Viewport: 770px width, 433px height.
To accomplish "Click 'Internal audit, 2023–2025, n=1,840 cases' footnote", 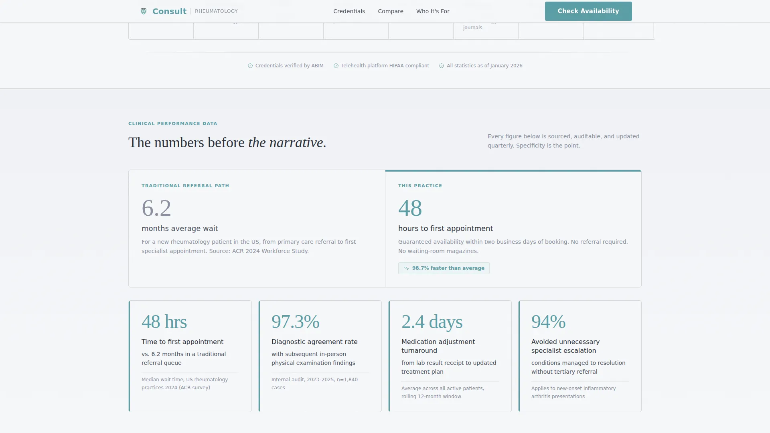I will pyautogui.click(x=314, y=384).
